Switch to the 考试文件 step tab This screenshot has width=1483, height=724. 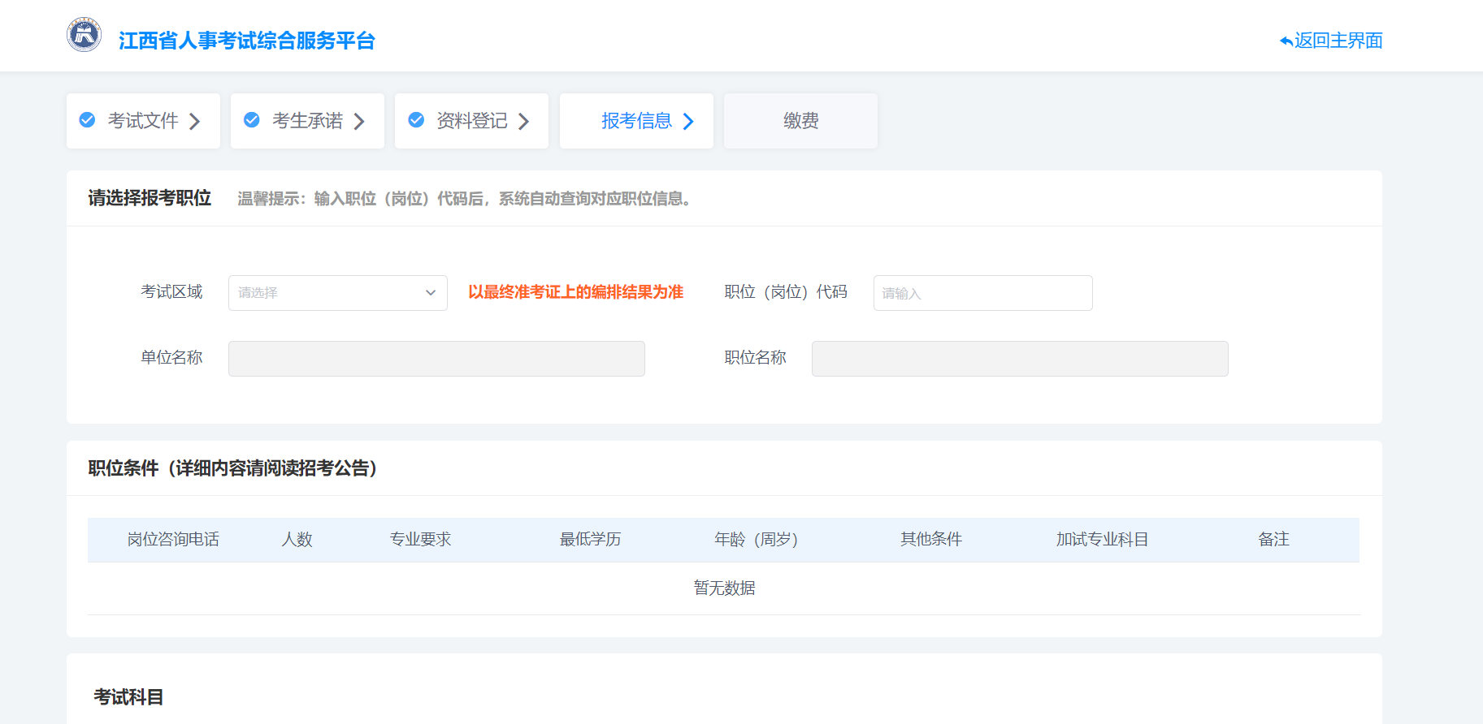point(143,121)
